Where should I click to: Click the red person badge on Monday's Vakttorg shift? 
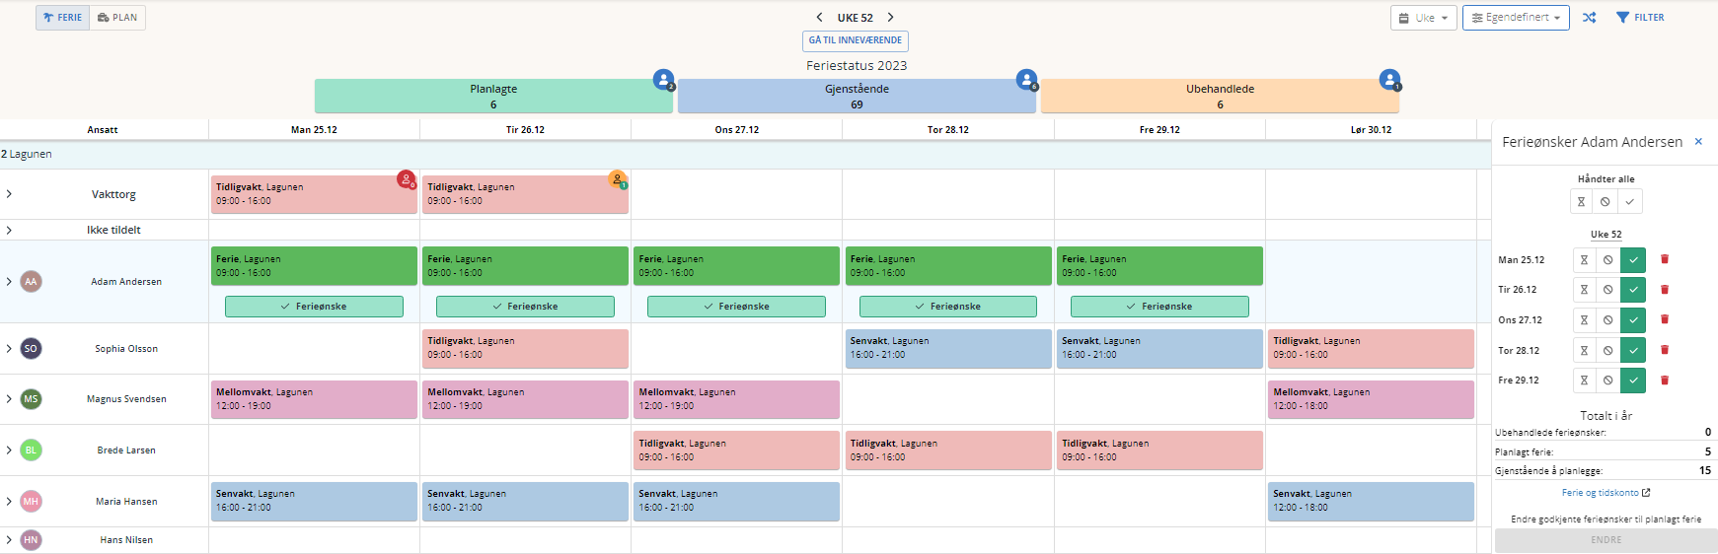click(x=406, y=179)
